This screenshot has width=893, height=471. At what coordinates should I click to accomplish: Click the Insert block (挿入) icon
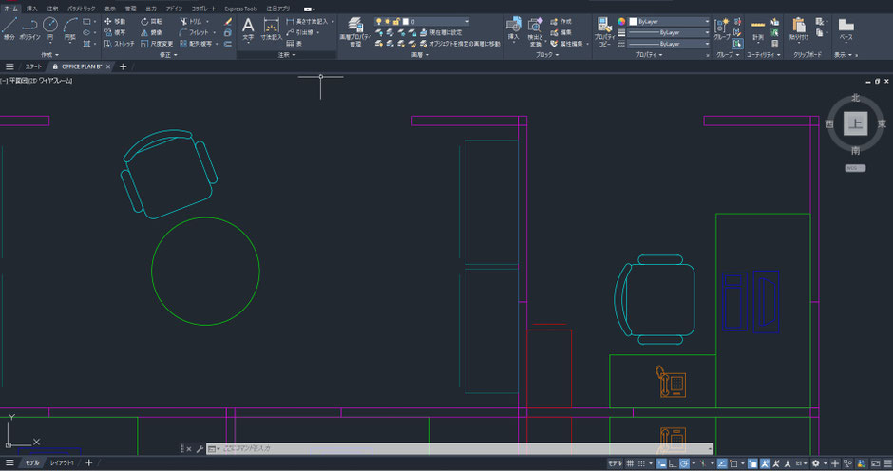tap(513, 28)
